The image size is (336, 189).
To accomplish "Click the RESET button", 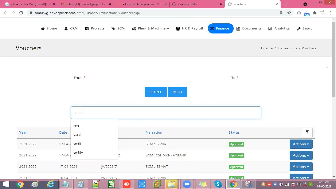I will pos(177,92).
